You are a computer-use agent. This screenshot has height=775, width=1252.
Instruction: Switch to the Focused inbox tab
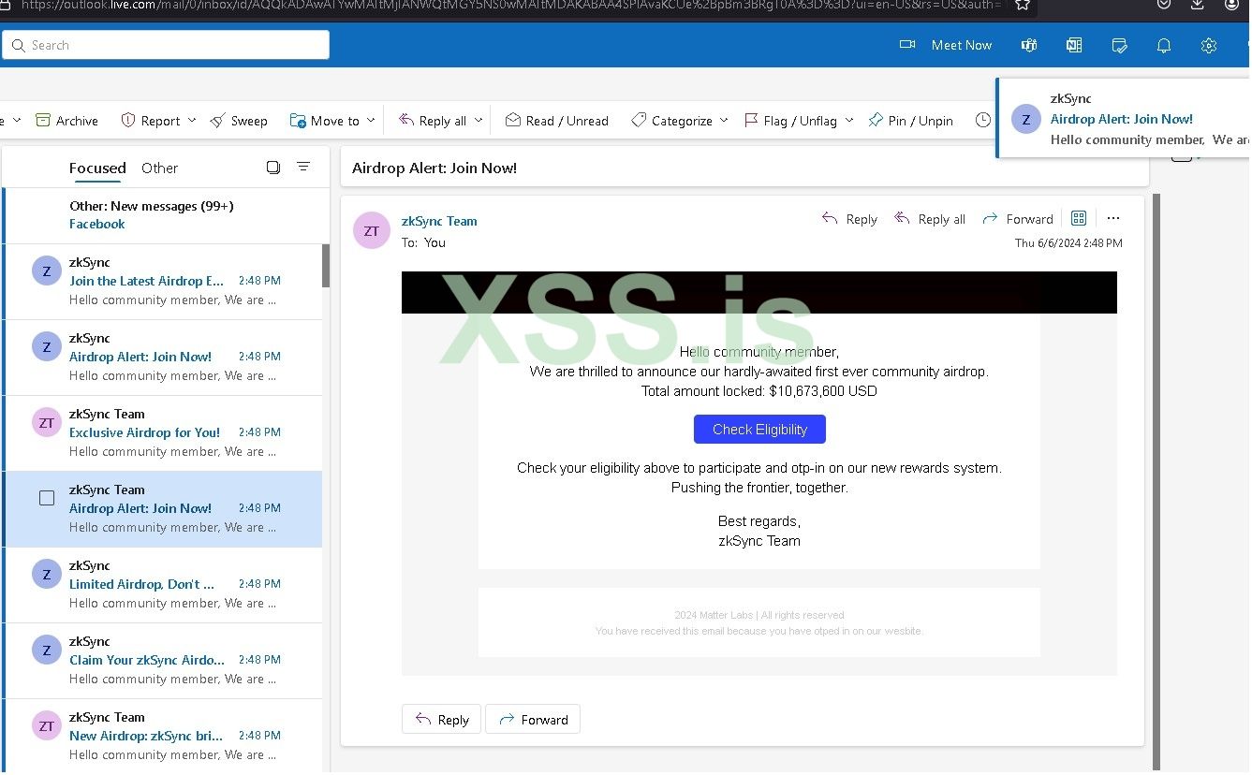point(97,168)
